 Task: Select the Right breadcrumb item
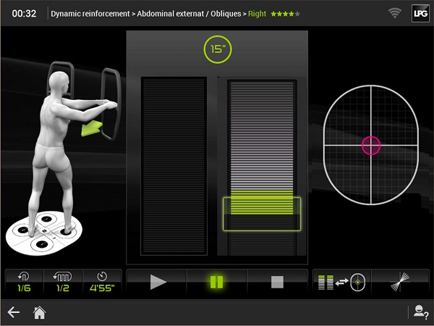[257, 14]
